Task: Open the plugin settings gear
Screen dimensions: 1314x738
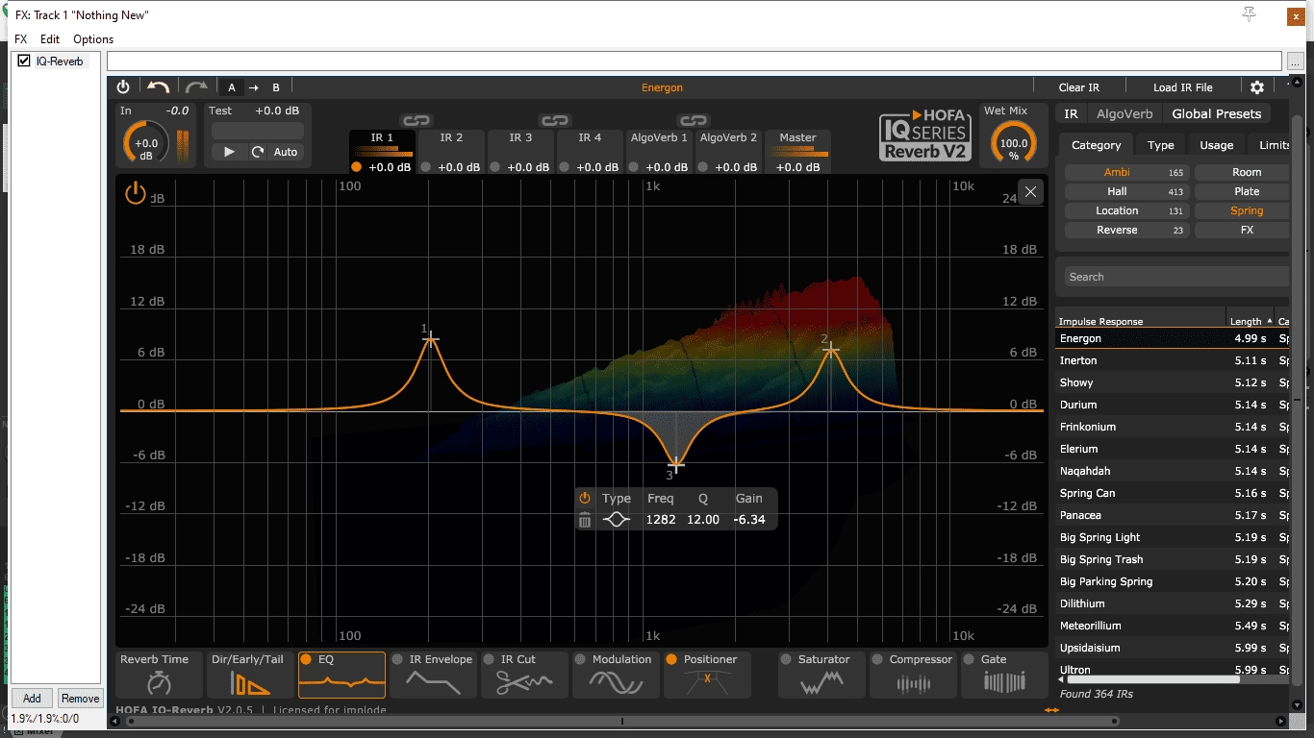Action: pos(1257,87)
